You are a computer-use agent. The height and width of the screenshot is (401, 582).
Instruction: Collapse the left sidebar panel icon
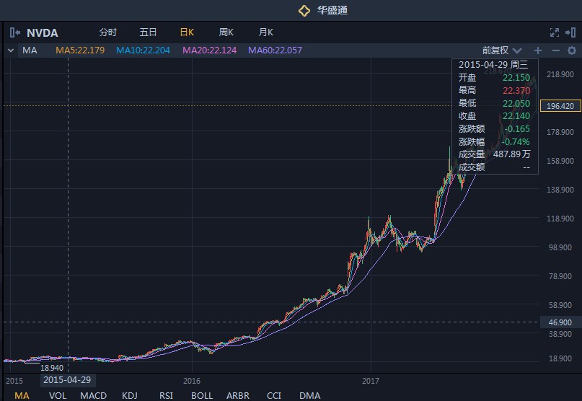(15, 32)
